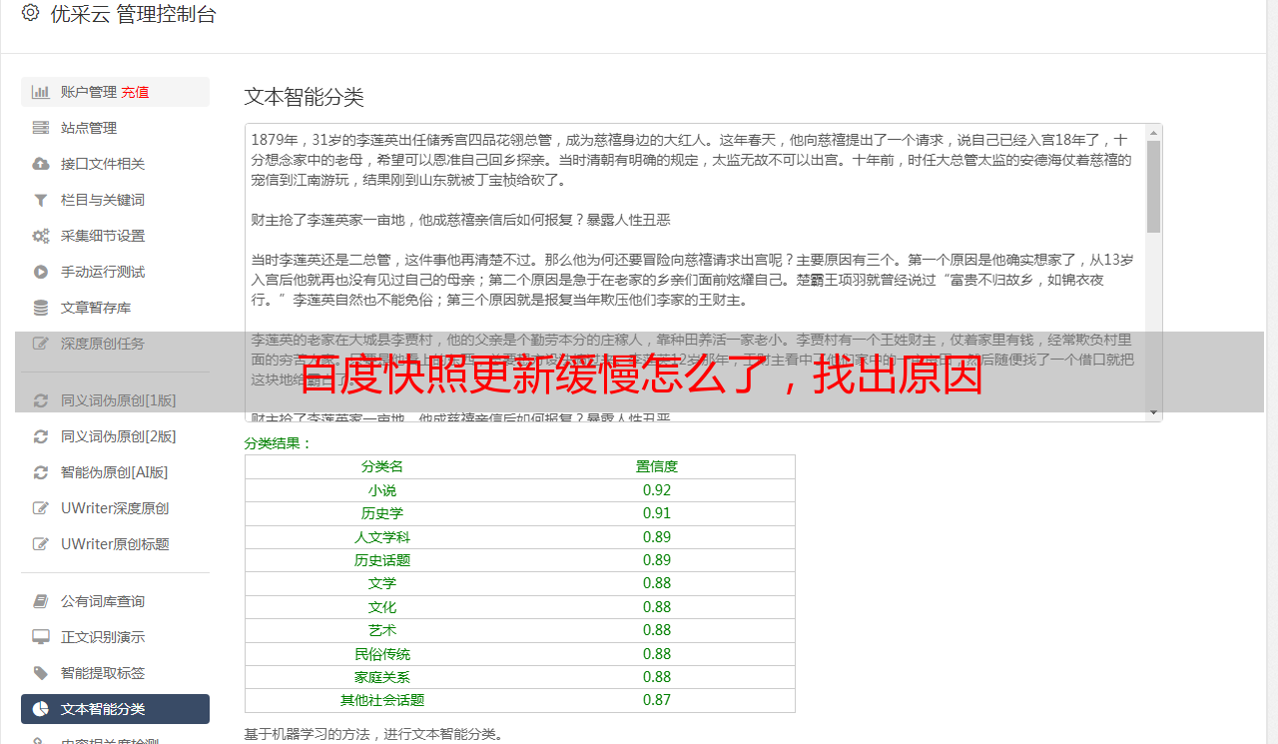Viewport: 1278px width, 744px height.
Task: Click the 优采云 管理控制台 title
Action: click(x=133, y=14)
